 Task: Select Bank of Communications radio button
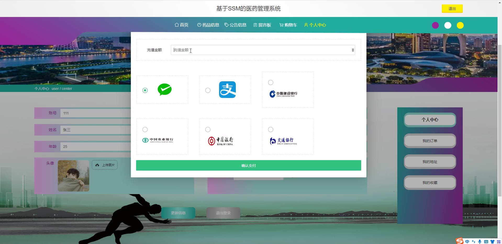coord(271,130)
